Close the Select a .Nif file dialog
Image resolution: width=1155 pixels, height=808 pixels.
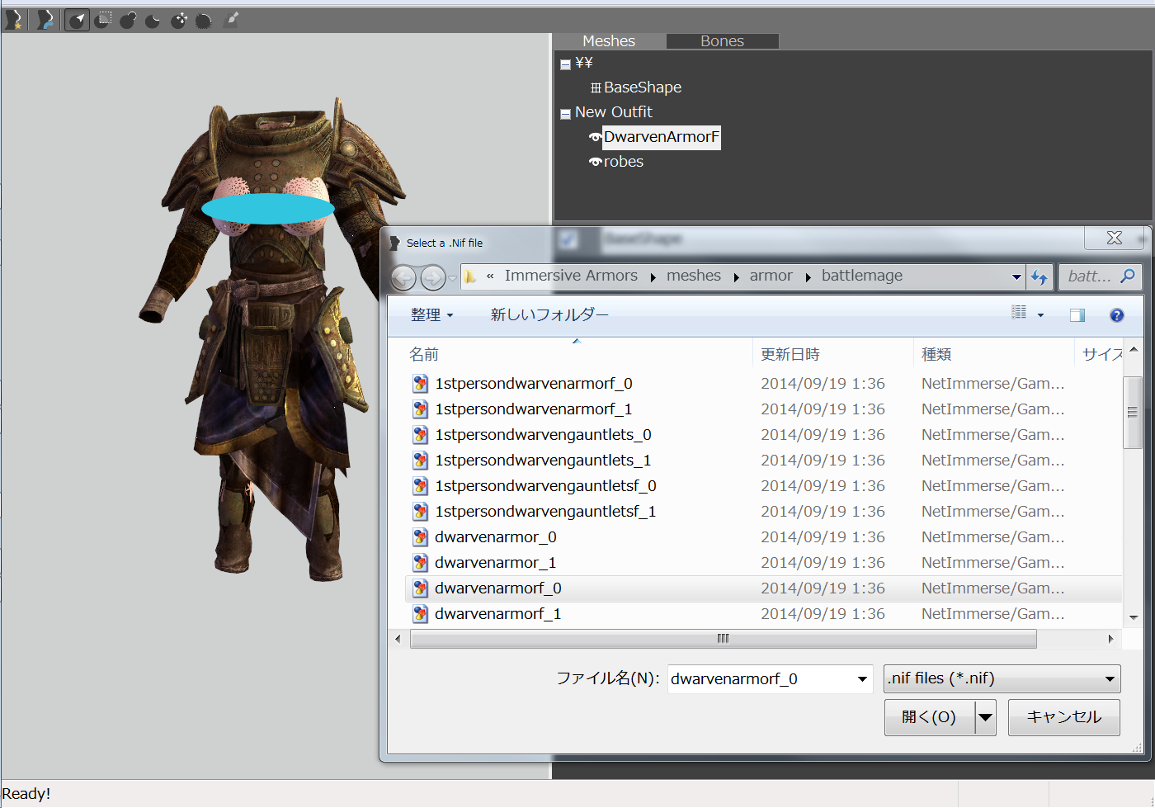coord(1115,238)
